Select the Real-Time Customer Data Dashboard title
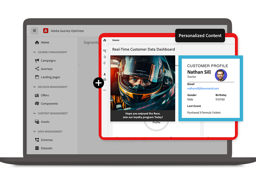 [143, 49]
